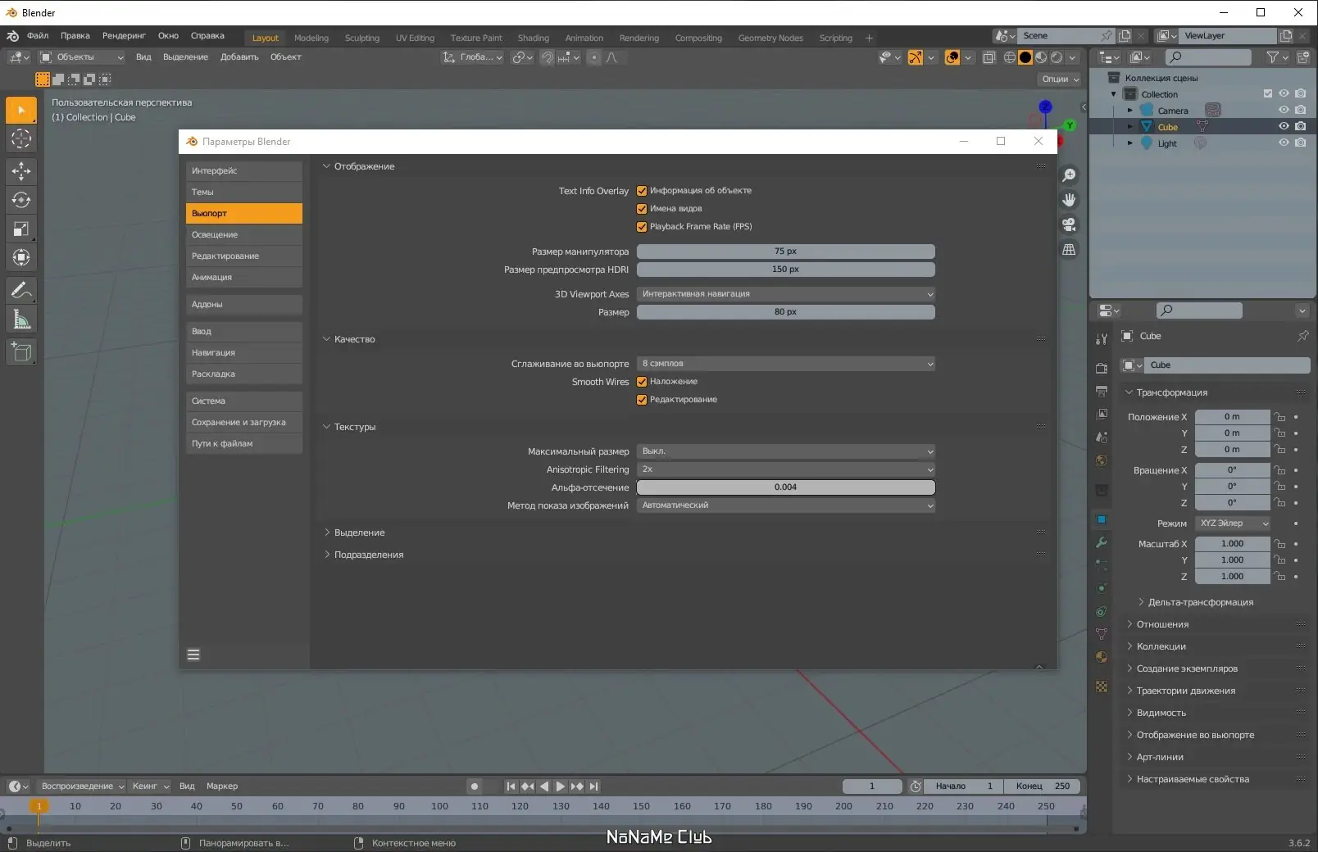Image resolution: width=1318 pixels, height=852 pixels.
Task: Toggle the Collection exclude checkbox
Action: (1268, 94)
